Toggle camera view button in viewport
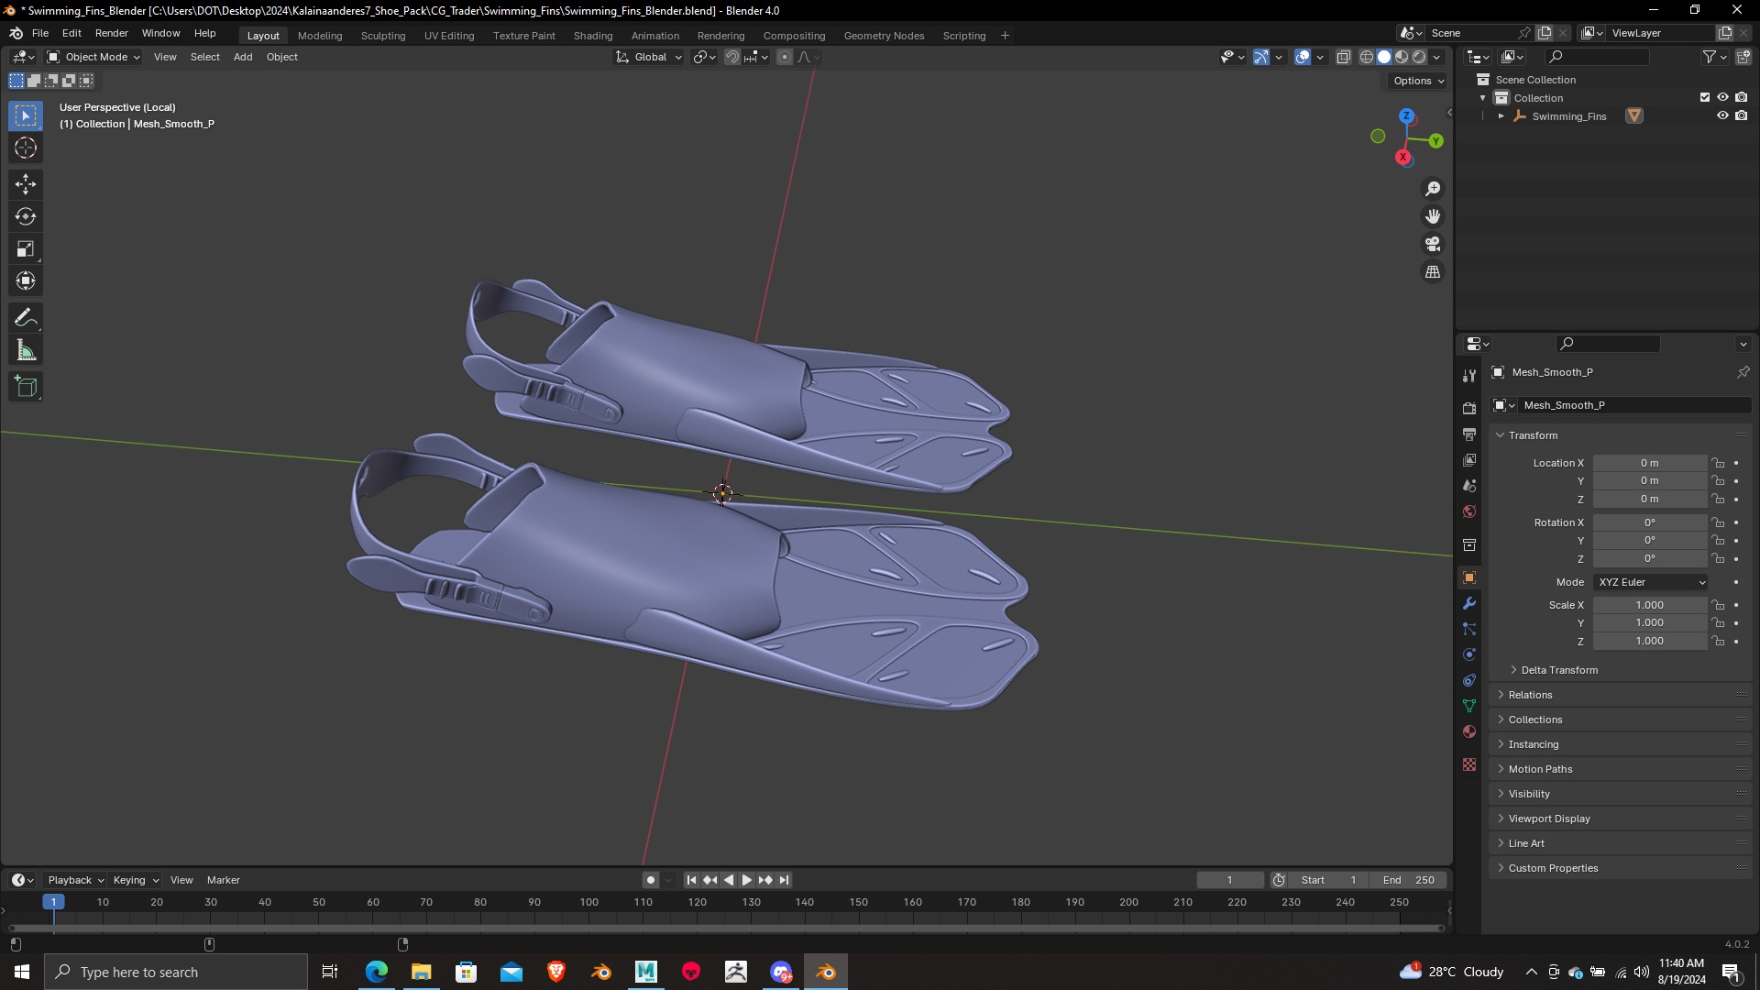The height and width of the screenshot is (990, 1760). [x=1433, y=245]
